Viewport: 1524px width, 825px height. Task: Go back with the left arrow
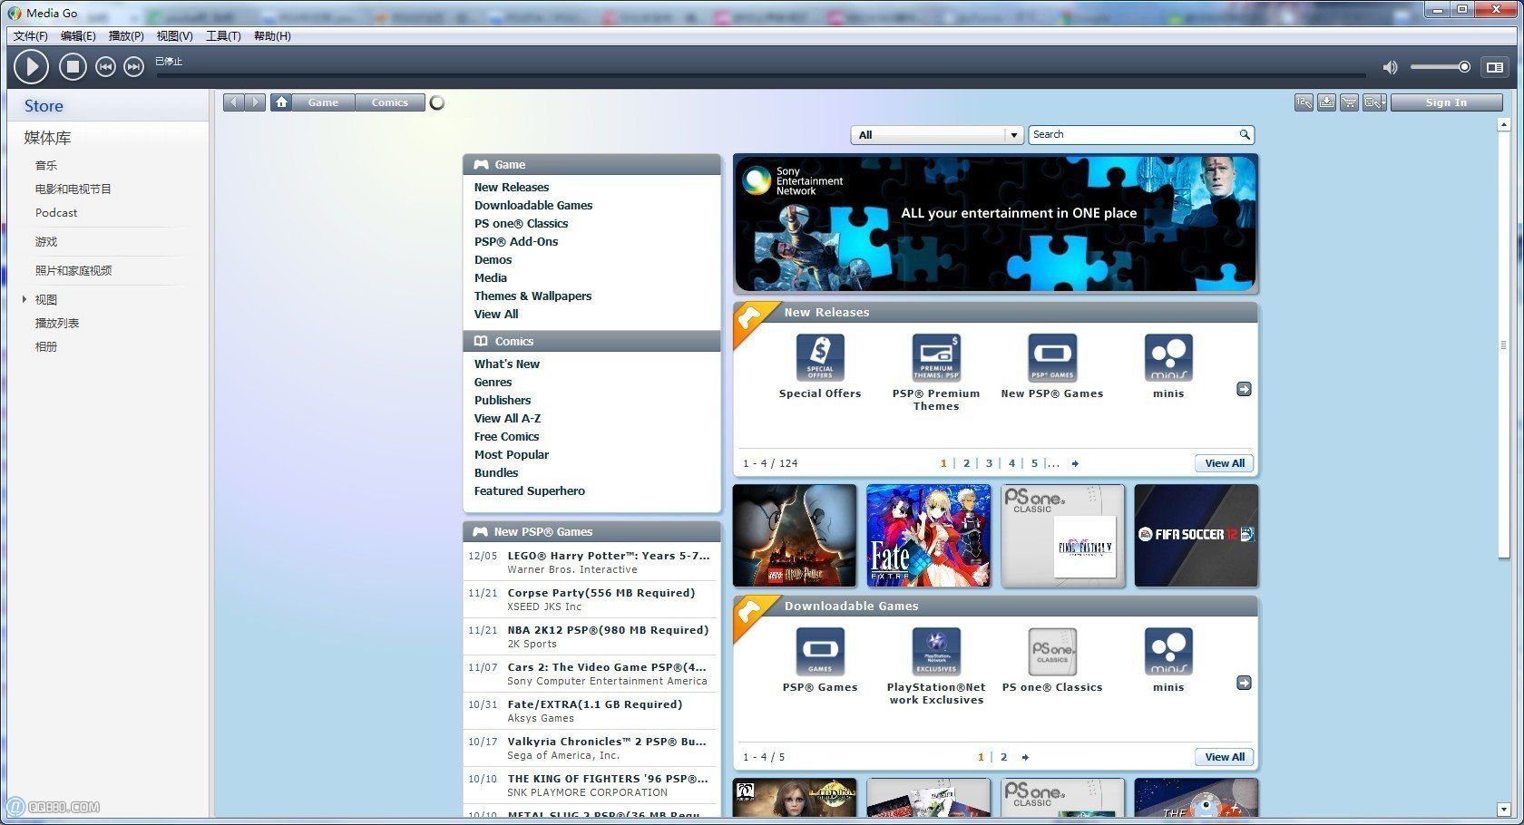234,102
